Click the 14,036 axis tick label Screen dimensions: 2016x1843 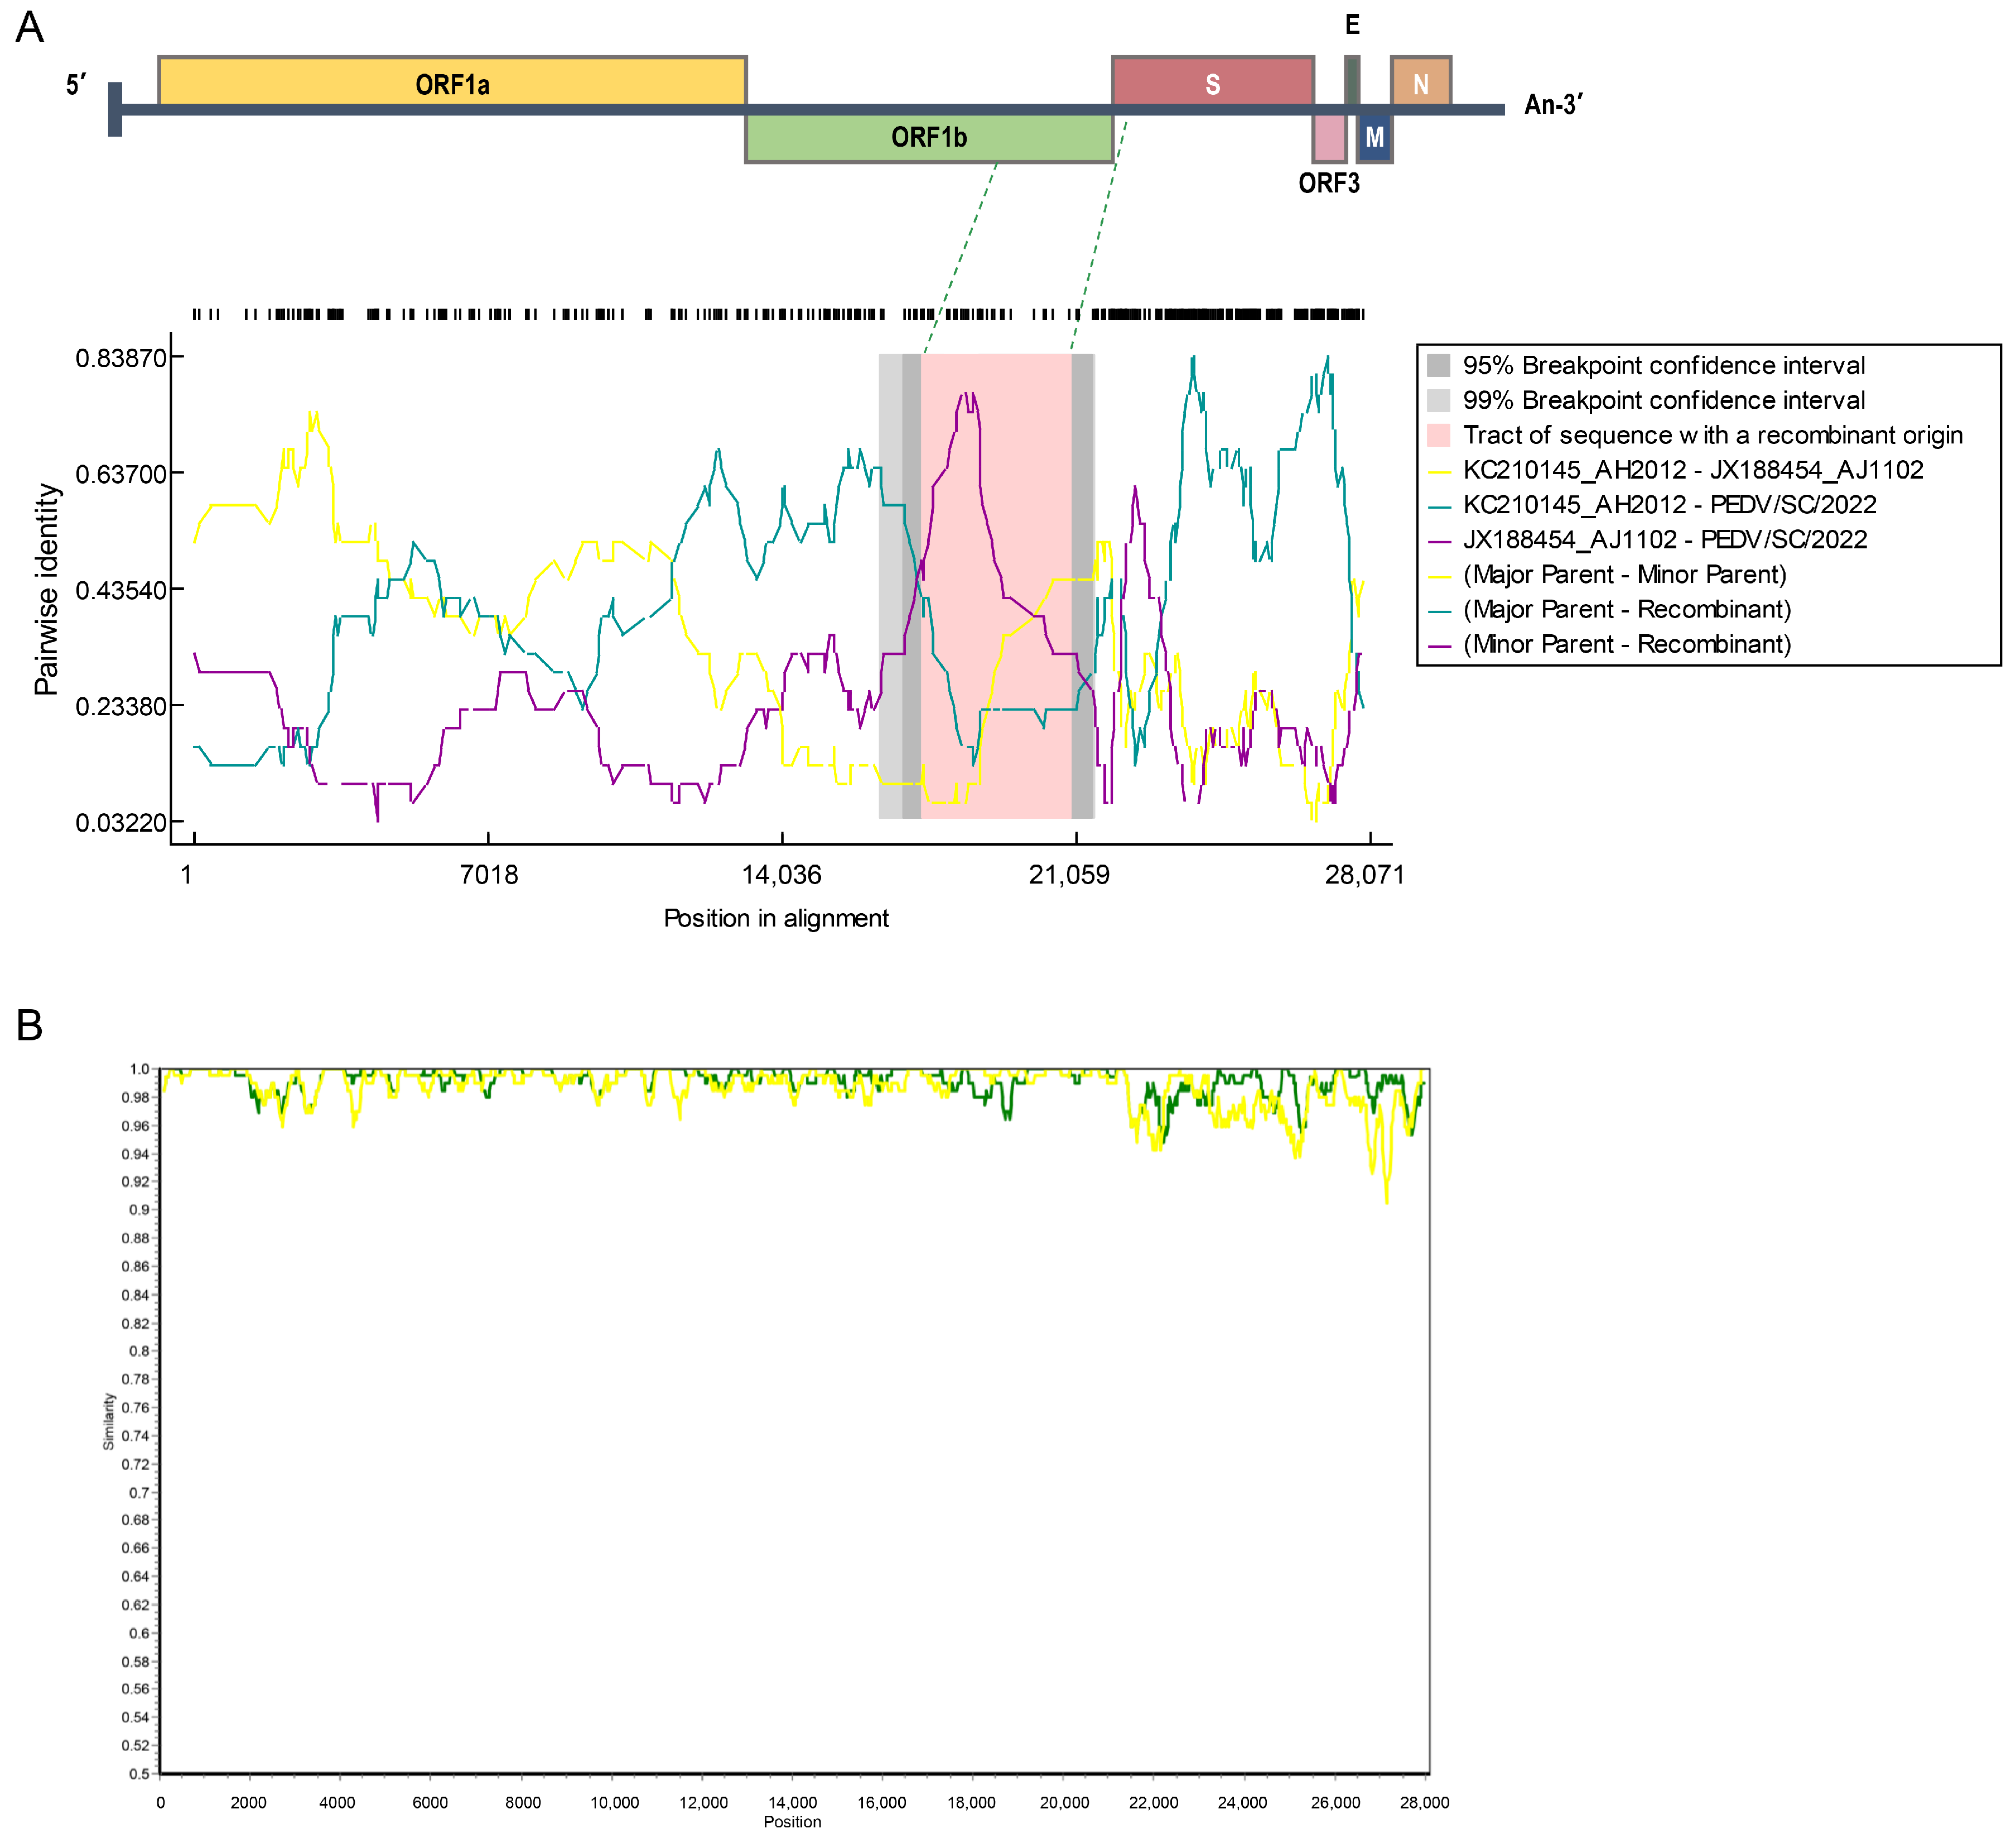781,876
